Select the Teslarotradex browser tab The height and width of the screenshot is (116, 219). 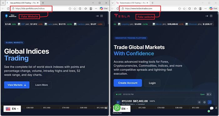pyautogui.click(x=132, y=3)
